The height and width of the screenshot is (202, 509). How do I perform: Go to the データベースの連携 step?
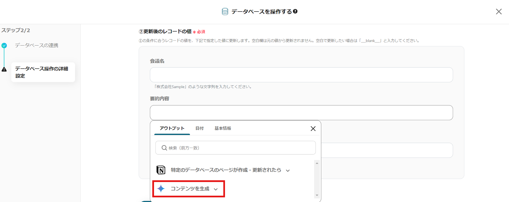(37, 46)
